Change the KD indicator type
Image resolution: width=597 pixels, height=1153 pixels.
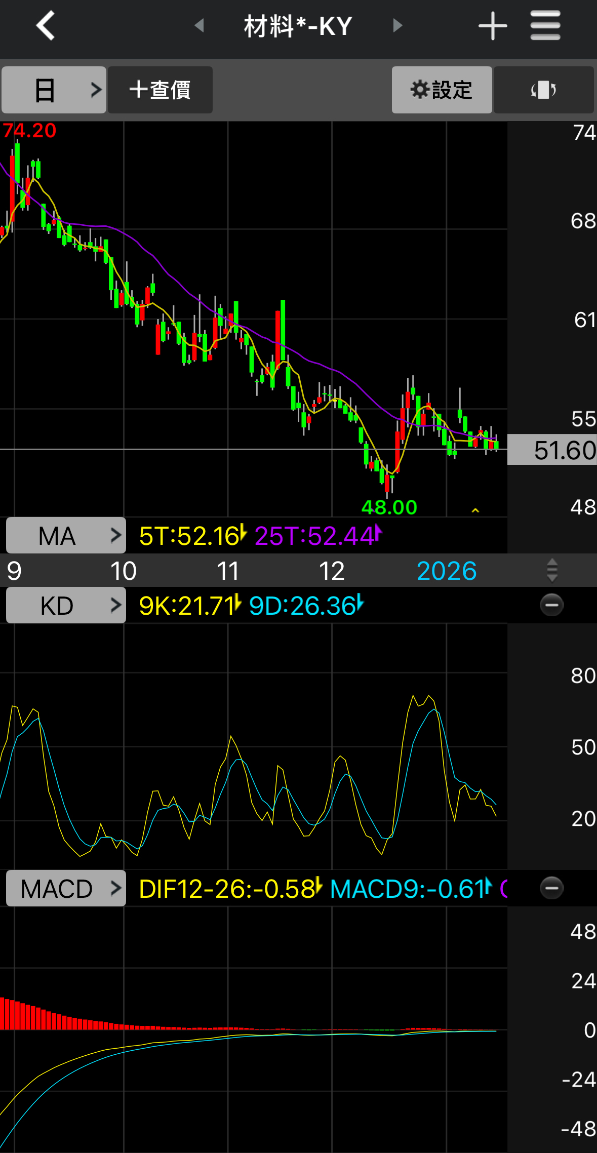click(x=66, y=605)
